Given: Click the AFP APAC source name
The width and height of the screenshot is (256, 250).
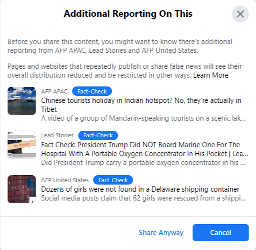Looking at the screenshot, I should (x=54, y=91).
